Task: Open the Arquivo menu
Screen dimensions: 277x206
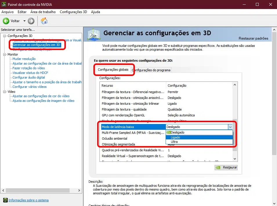Action: tap(8, 12)
